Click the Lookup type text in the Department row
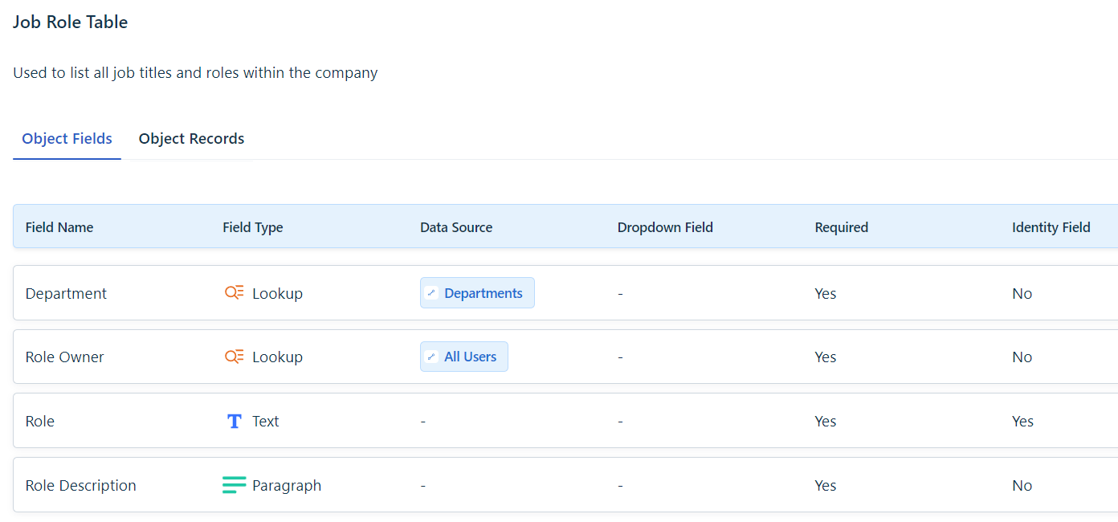The image size is (1118, 522). click(277, 293)
